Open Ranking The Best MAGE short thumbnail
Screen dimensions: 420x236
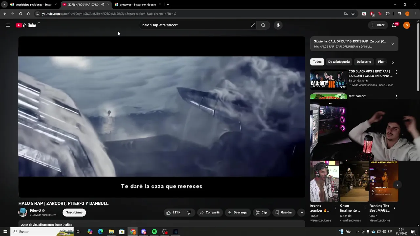384,181
